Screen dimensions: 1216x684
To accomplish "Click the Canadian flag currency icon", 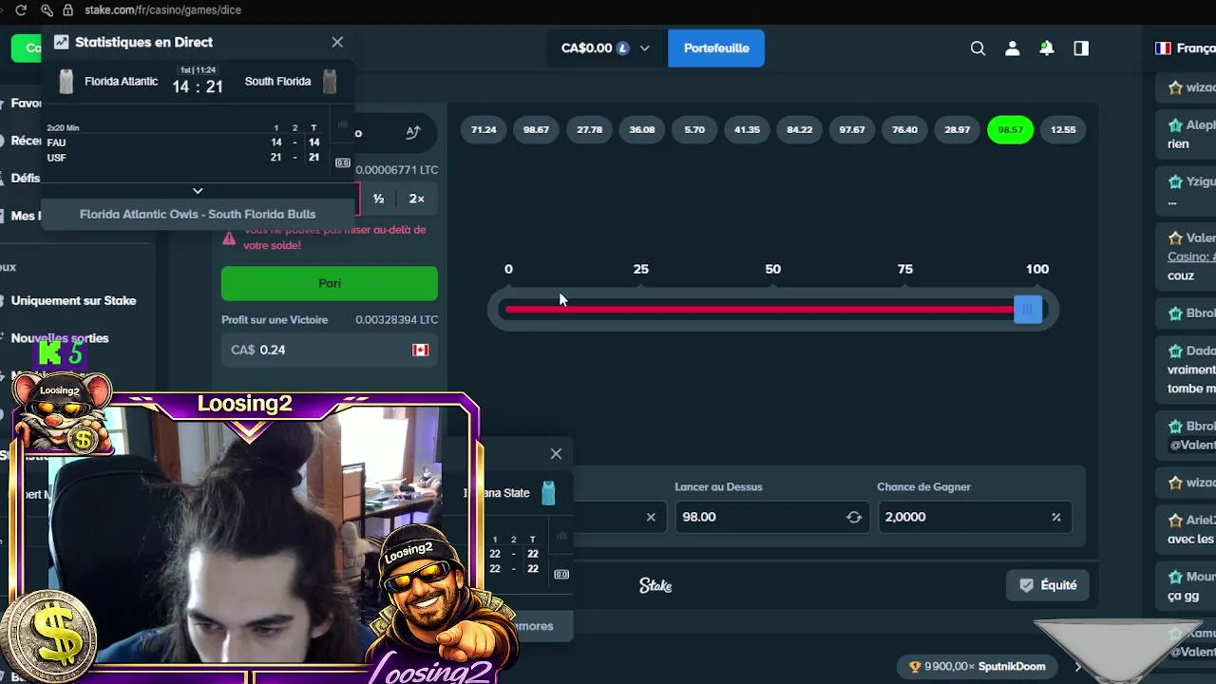I will pyautogui.click(x=420, y=350).
